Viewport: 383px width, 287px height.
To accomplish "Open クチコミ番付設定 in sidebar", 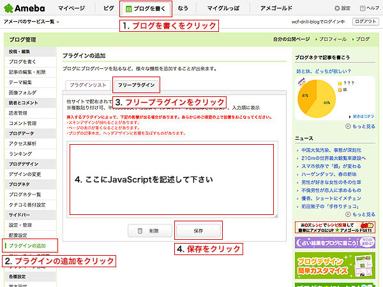I will (x=27, y=205).
